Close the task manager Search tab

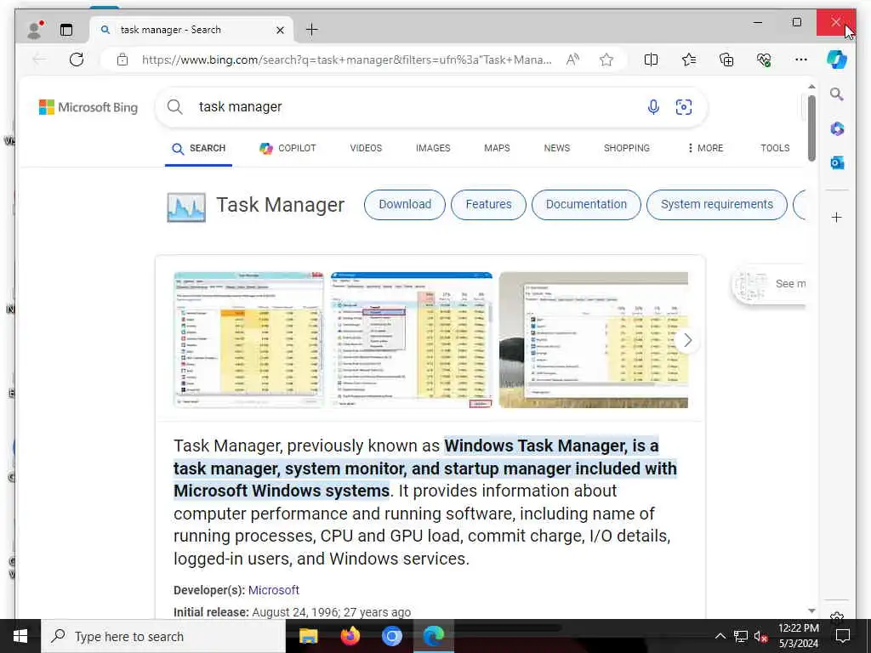click(x=281, y=30)
